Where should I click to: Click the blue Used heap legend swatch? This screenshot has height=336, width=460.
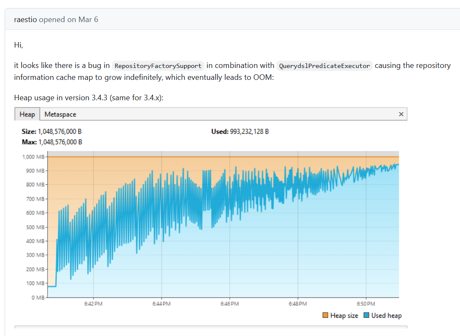click(x=366, y=316)
